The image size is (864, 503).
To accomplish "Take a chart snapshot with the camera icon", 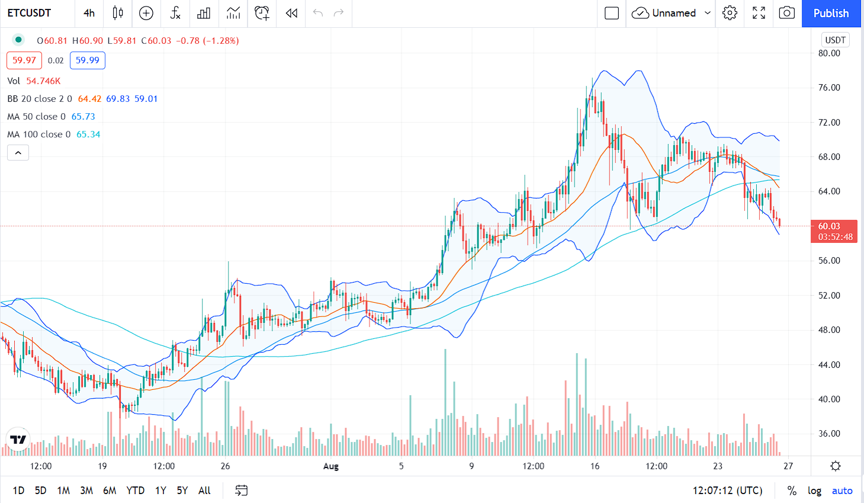I will click(x=786, y=13).
